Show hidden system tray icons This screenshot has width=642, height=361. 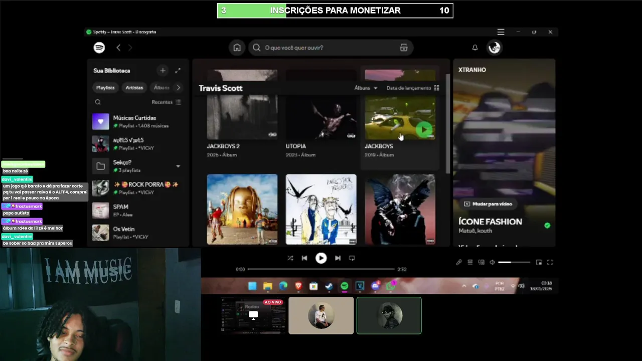(x=463, y=286)
